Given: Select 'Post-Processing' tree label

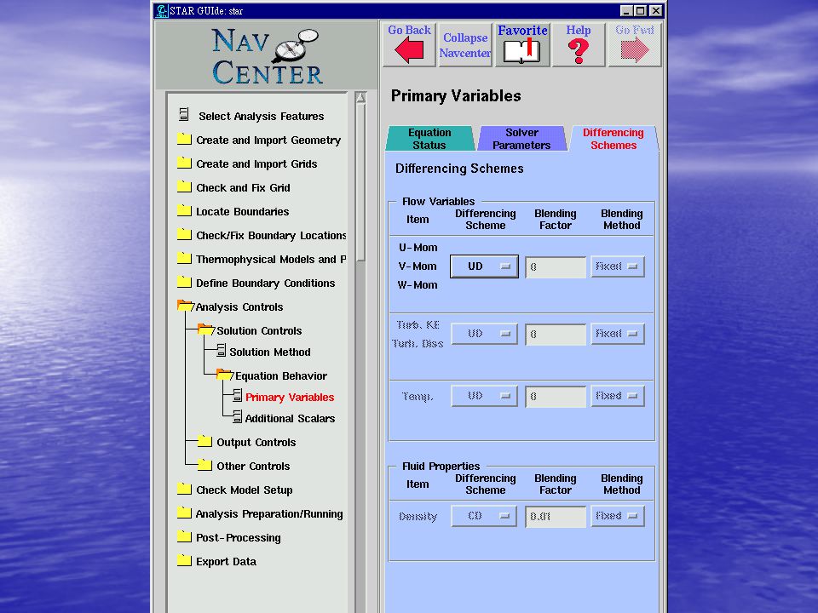Looking at the screenshot, I should coord(239,538).
